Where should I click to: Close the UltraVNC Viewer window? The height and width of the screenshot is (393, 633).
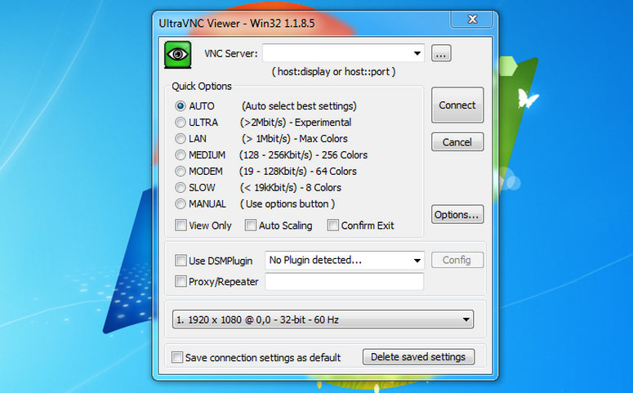click(472, 20)
